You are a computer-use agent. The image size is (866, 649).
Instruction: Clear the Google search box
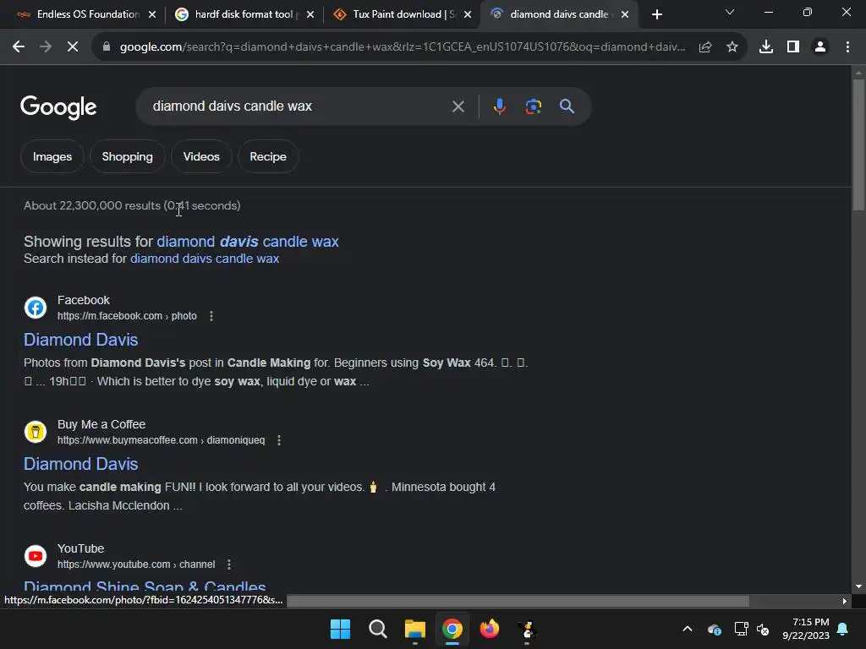point(458,106)
